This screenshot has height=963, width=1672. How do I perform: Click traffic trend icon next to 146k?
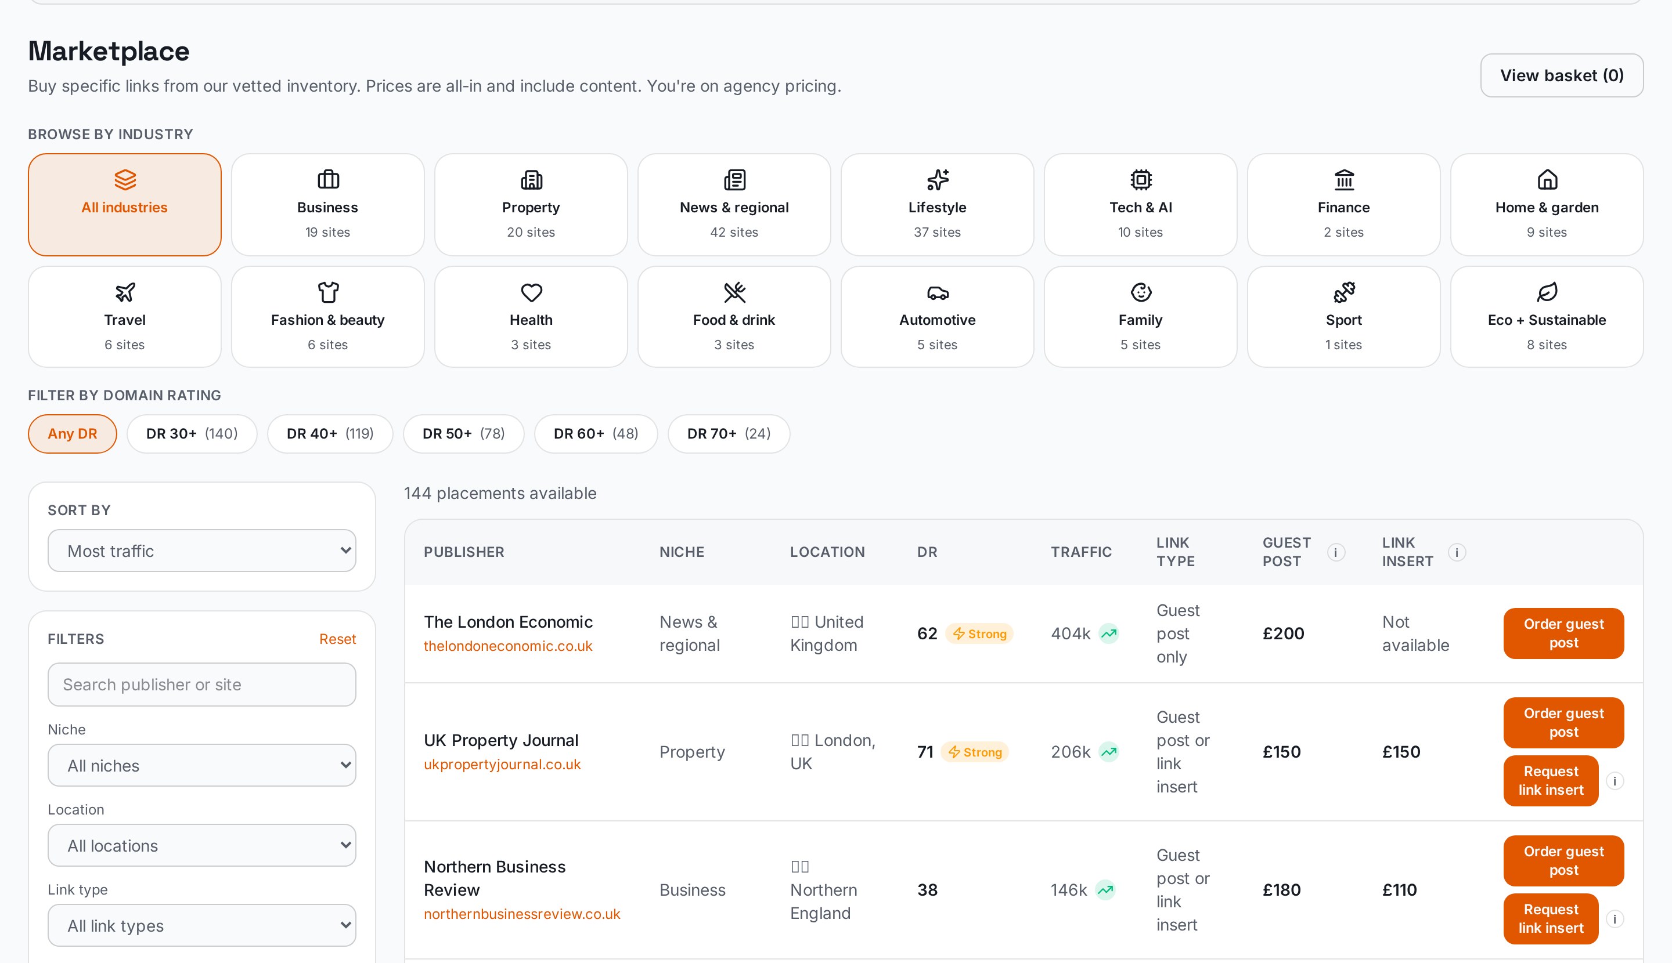(1105, 890)
